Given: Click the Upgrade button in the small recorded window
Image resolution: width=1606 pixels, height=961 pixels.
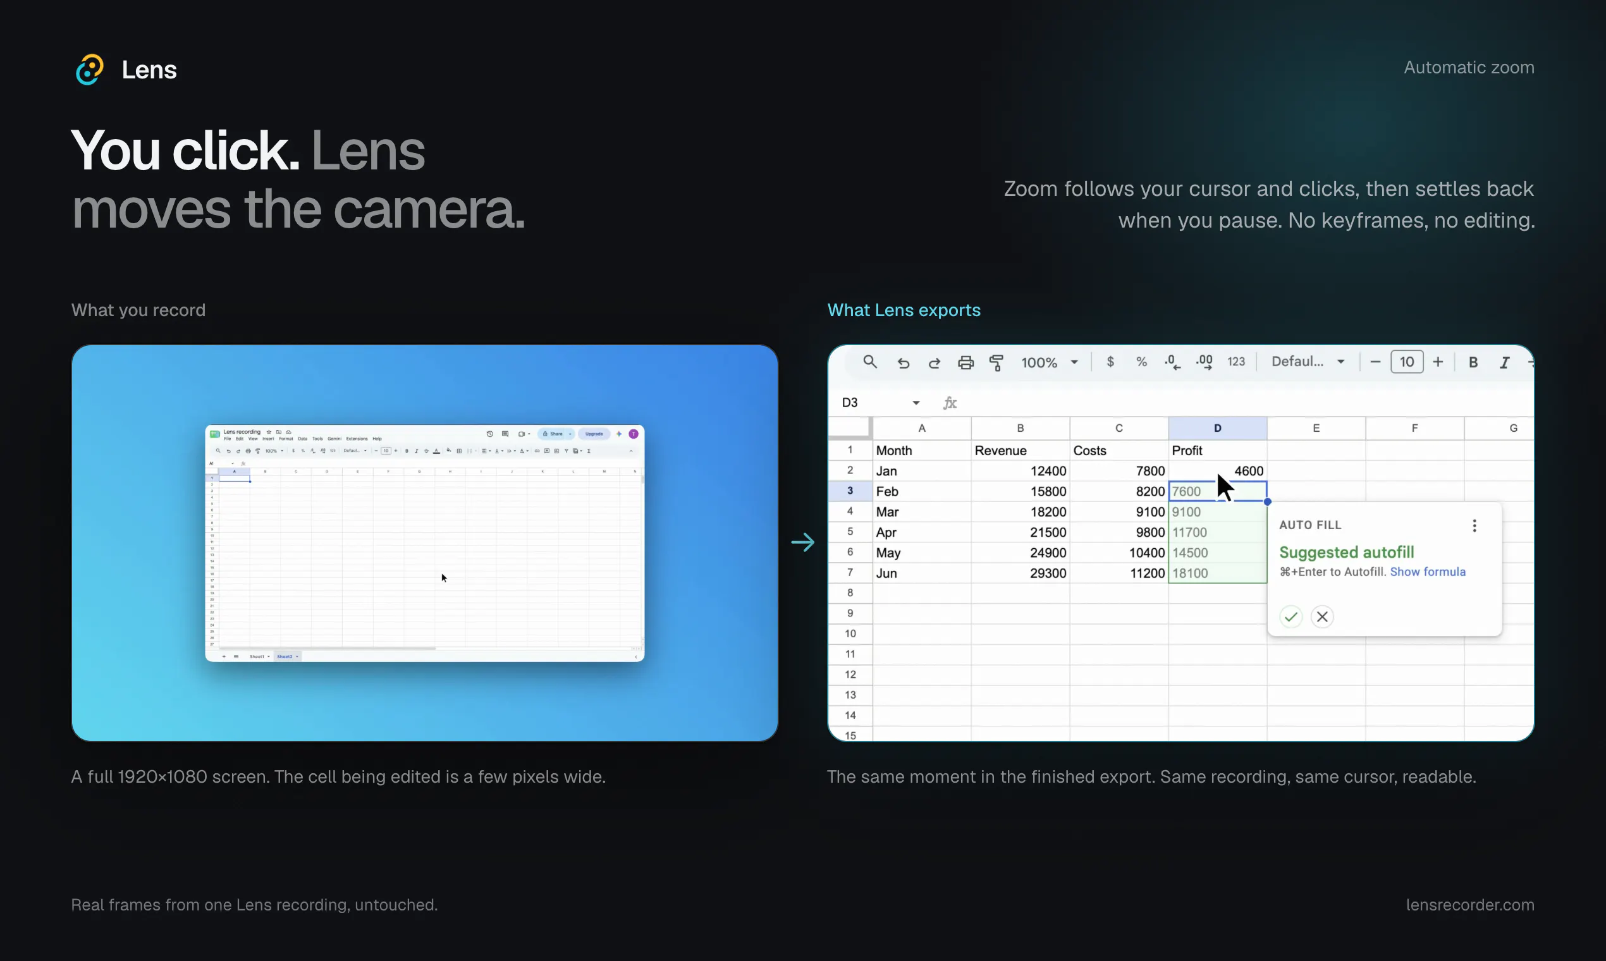Looking at the screenshot, I should (x=594, y=434).
